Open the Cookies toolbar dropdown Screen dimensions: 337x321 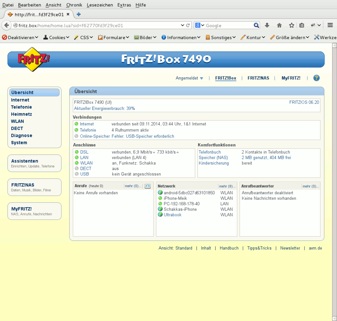(56, 37)
